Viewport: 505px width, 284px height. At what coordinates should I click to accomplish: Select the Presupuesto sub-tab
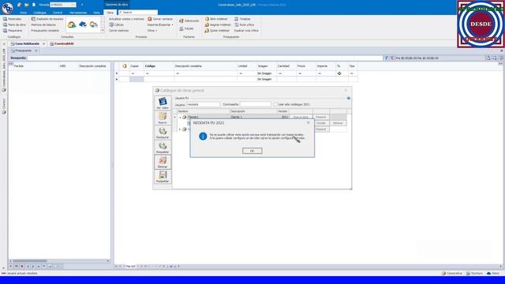pyautogui.click(x=21, y=50)
